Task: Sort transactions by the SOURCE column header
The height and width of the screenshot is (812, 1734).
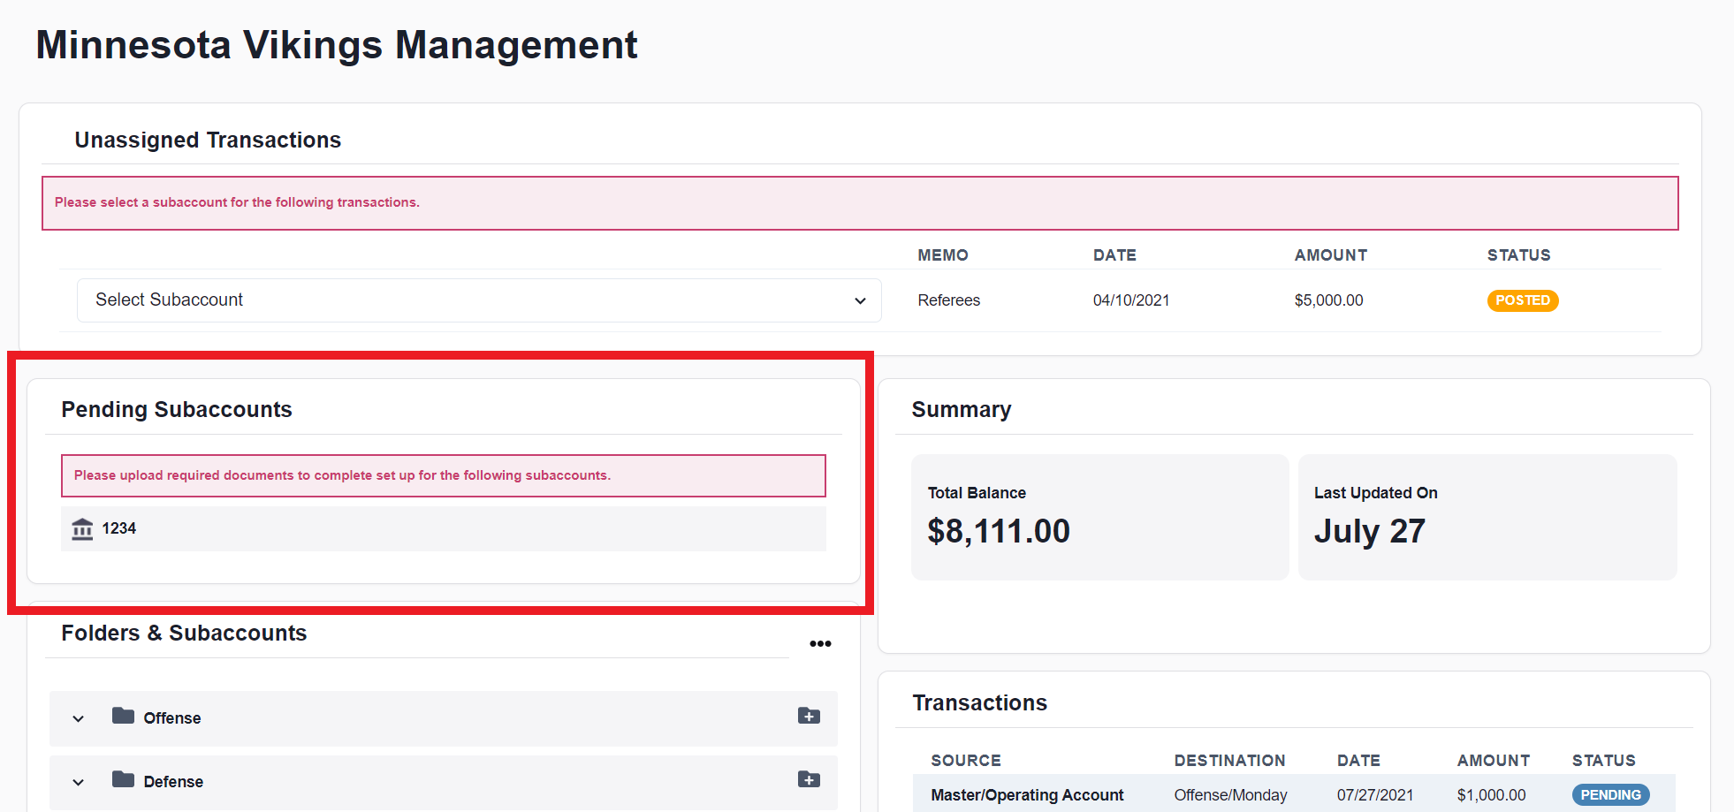Action: pos(965,761)
